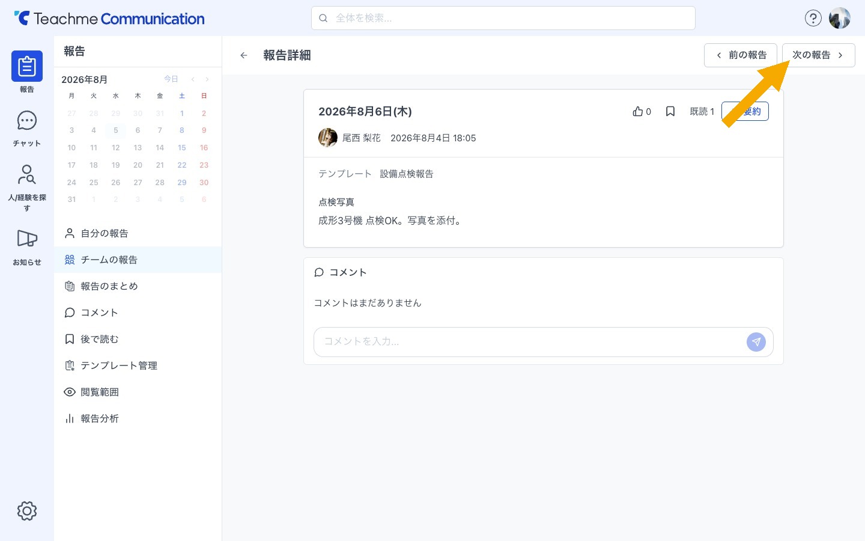Open 報告のまとめ in the sidebar

(138, 286)
